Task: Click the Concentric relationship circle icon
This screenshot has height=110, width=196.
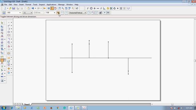Action: (91, 8)
